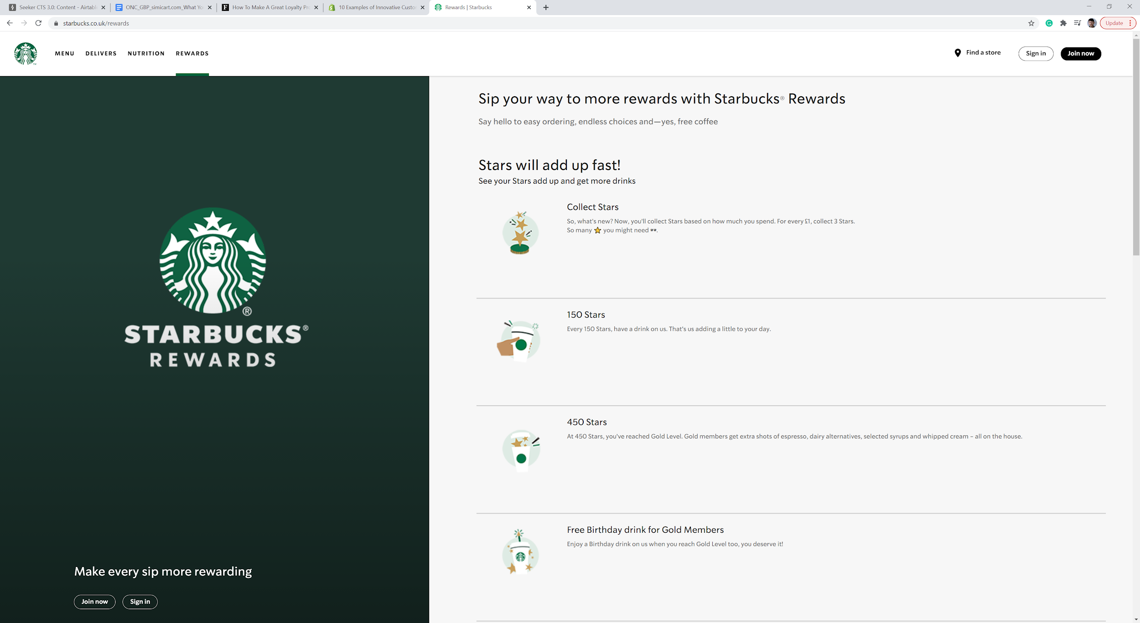This screenshot has height=623, width=1140.
Task: Click the padlock site info icon
Action: tap(56, 23)
